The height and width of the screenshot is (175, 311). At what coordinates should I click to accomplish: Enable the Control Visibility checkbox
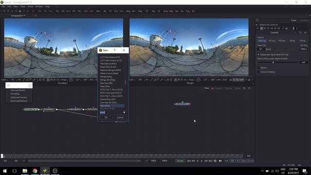(259, 72)
